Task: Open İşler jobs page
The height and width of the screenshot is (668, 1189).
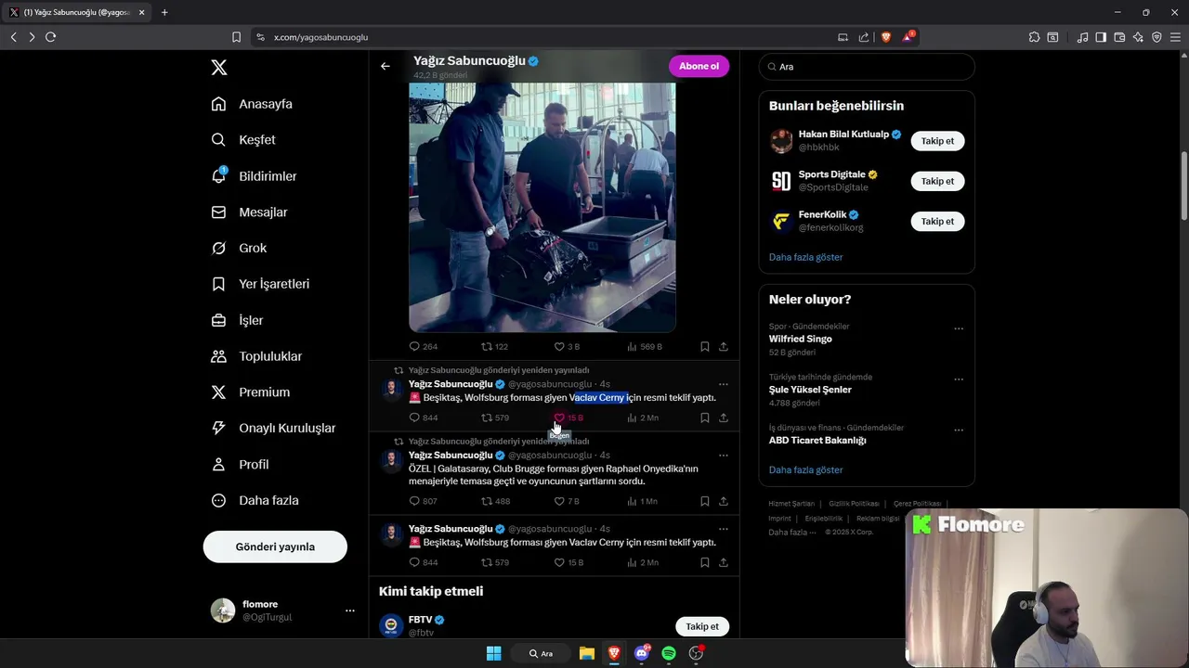Action: click(237, 320)
